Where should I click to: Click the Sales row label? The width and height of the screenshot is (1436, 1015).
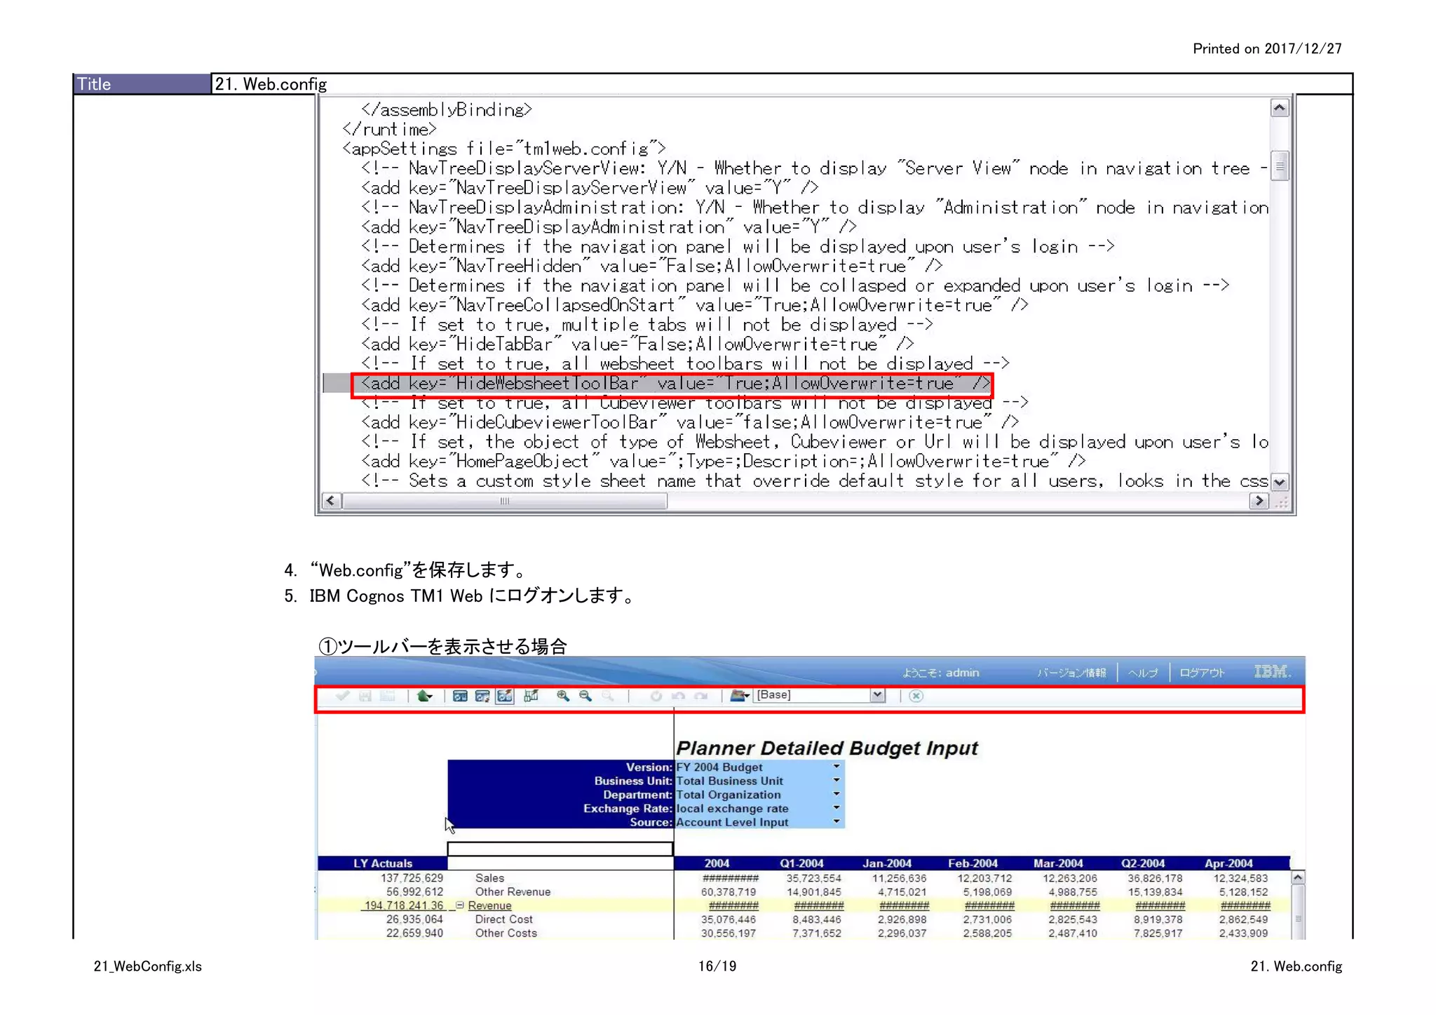point(489,878)
